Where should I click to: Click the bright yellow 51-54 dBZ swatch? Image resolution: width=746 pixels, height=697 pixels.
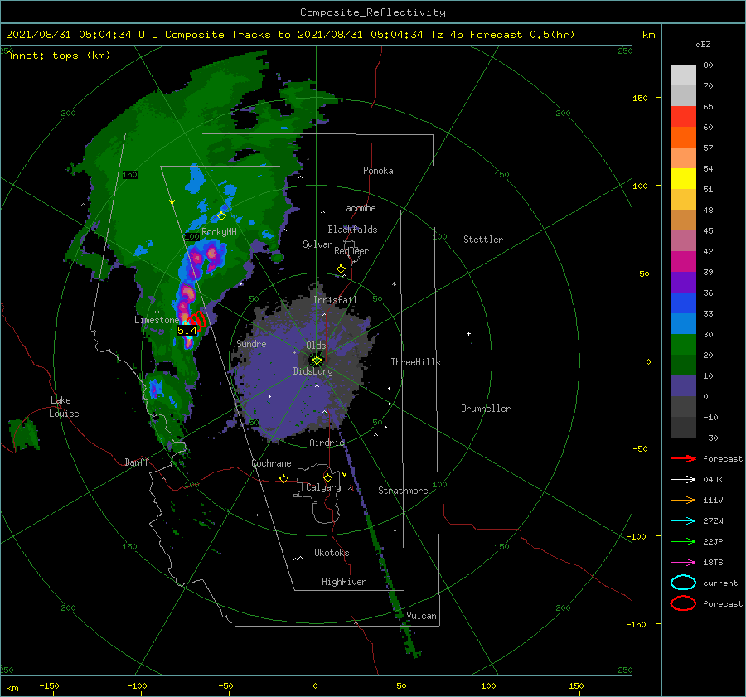683,179
